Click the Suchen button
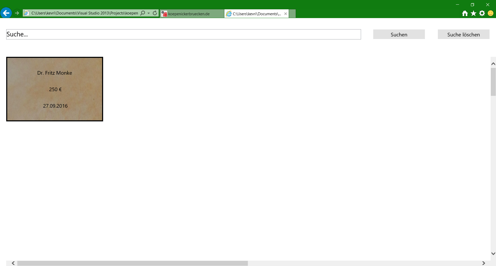Viewport: 496px width, 266px height. coord(399,34)
